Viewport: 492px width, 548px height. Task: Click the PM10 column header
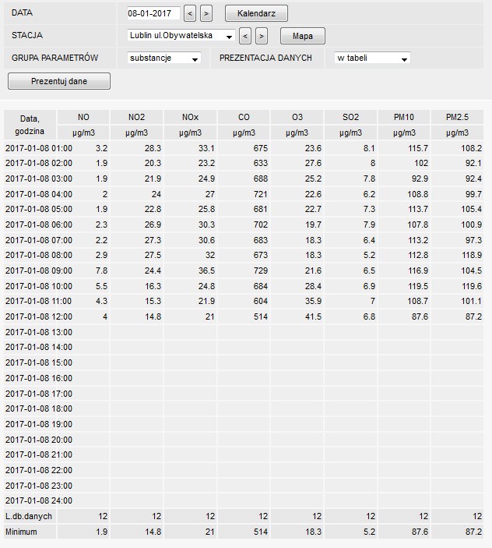tap(404, 117)
